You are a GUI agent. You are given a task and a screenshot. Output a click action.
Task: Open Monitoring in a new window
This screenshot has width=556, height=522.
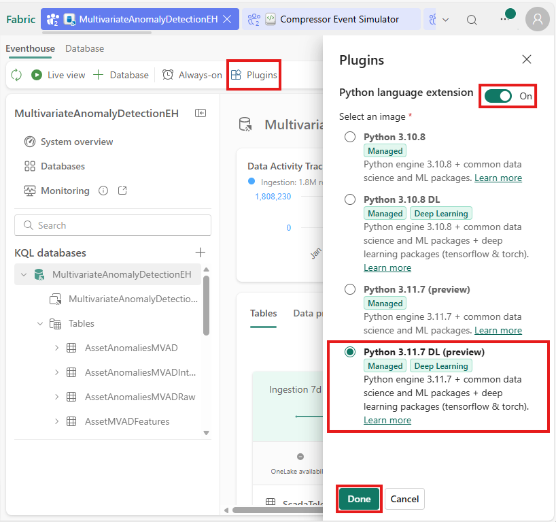click(x=122, y=191)
